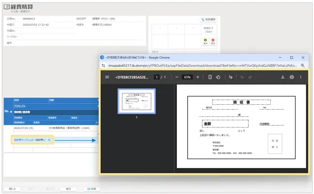Viewport: 314px width, 194px height.
Task: Print the PDF from viewer toolbar
Action: [x=292, y=77]
